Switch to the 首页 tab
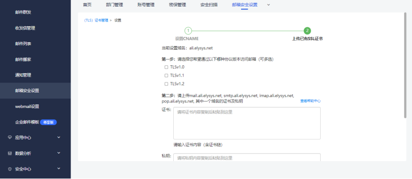This screenshot has height=179, width=412. click(87, 5)
